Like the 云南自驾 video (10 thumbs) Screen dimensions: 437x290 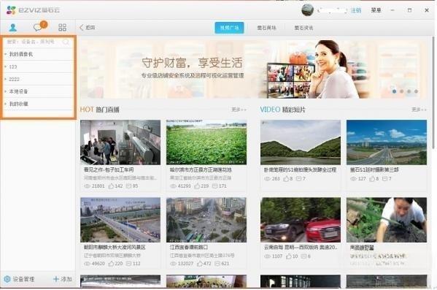pyautogui.click(x=289, y=256)
